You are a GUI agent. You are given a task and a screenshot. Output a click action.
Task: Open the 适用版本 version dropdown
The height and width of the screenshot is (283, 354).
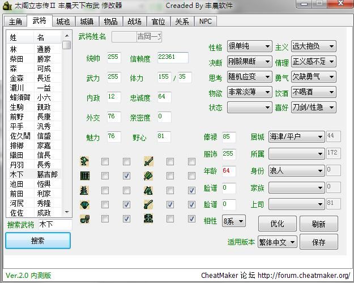pyautogui.click(x=292, y=242)
